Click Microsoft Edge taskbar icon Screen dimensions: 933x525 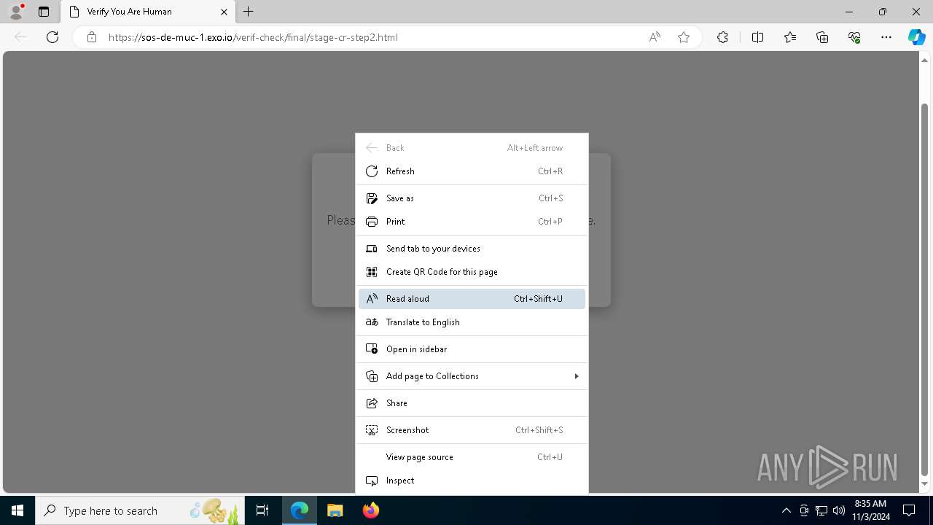click(x=300, y=510)
